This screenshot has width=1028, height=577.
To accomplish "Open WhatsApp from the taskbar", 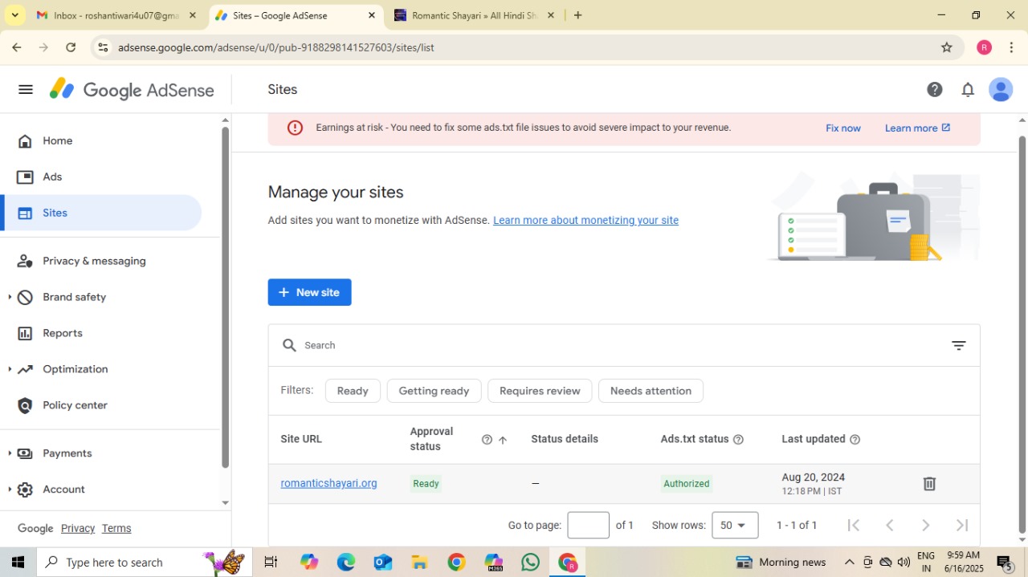I will pos(530,562).
